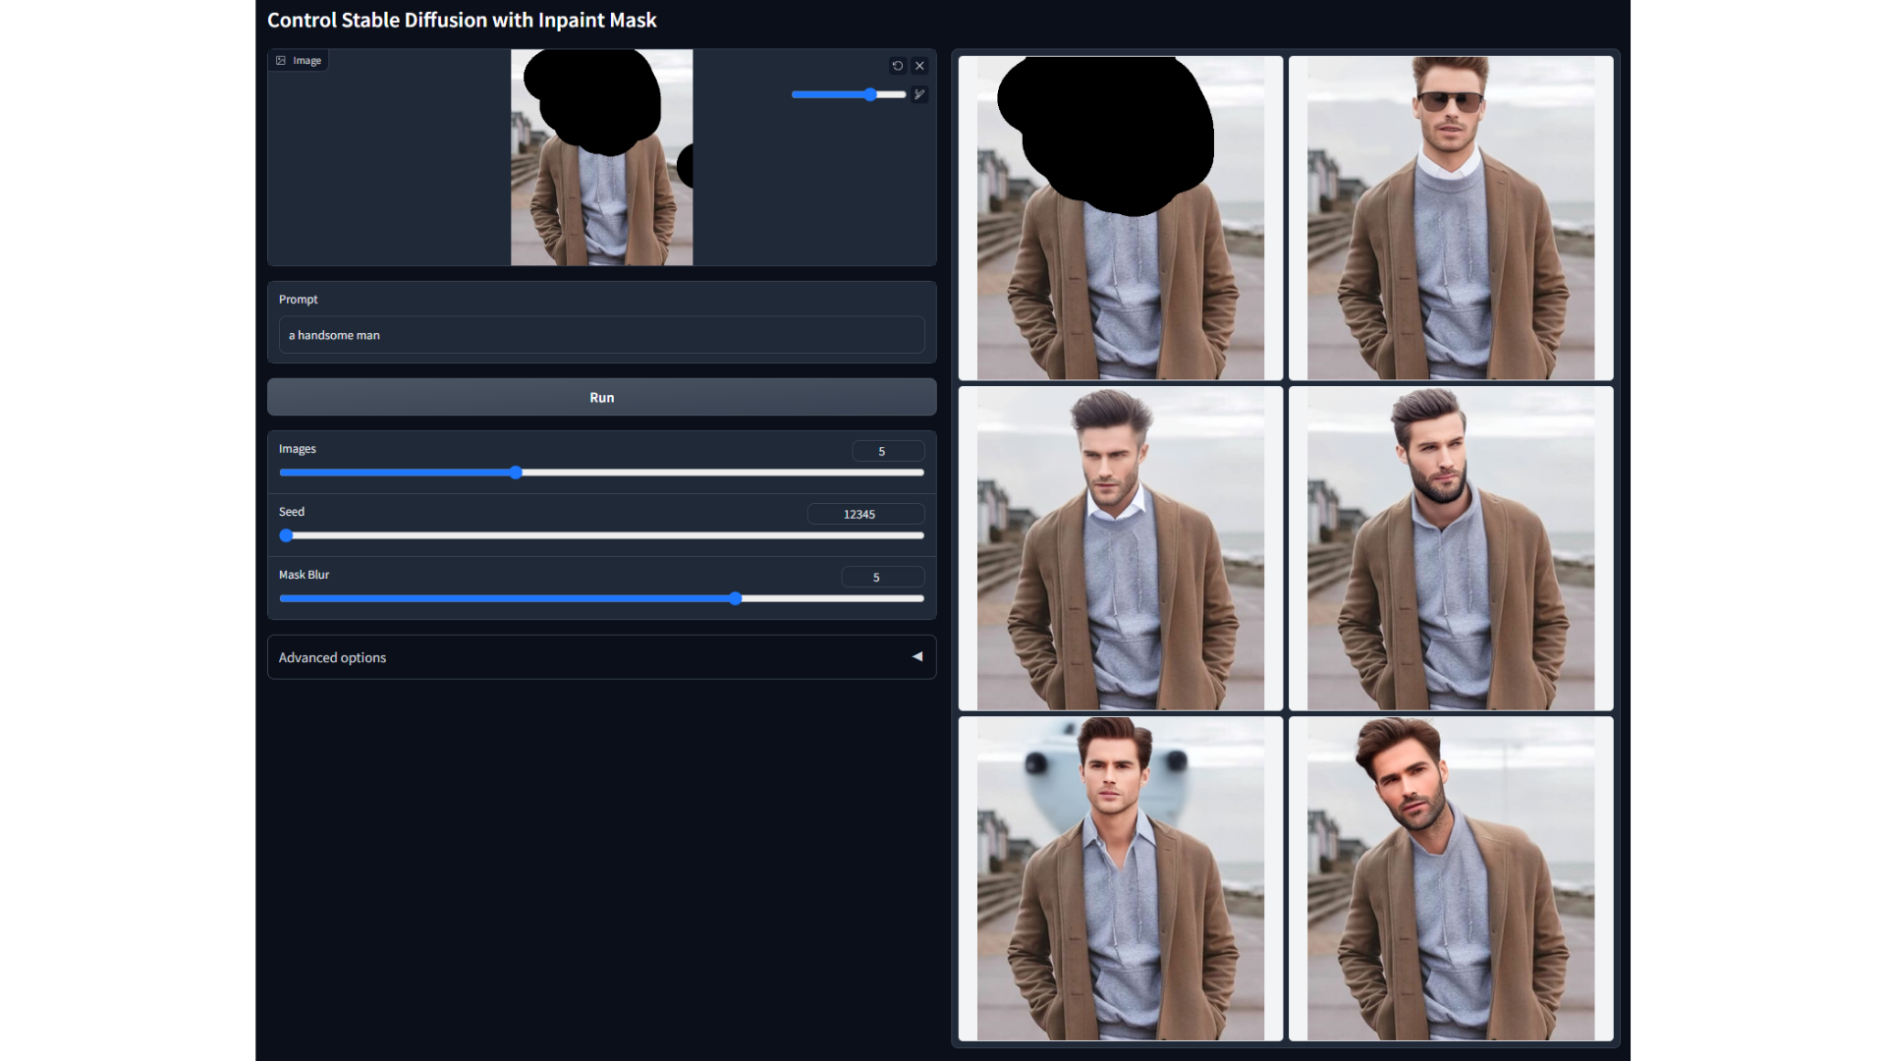
Task: Click the brush tool icon
Action: click(x=919, y=94)
